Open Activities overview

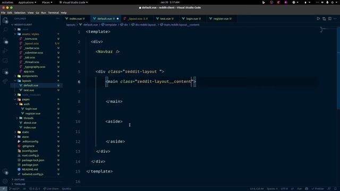click(7, 2)
